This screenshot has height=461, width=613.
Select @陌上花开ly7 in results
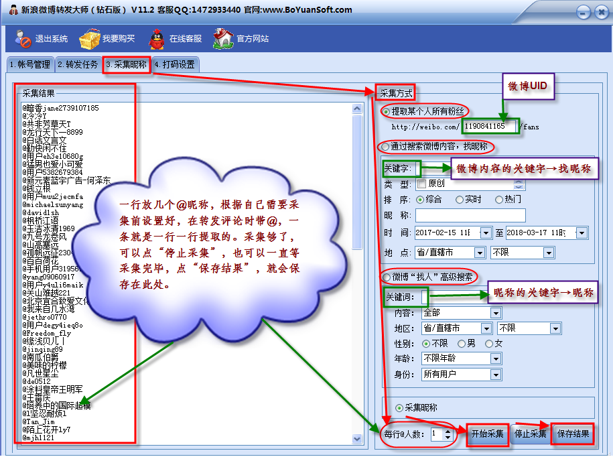point(46,430)
